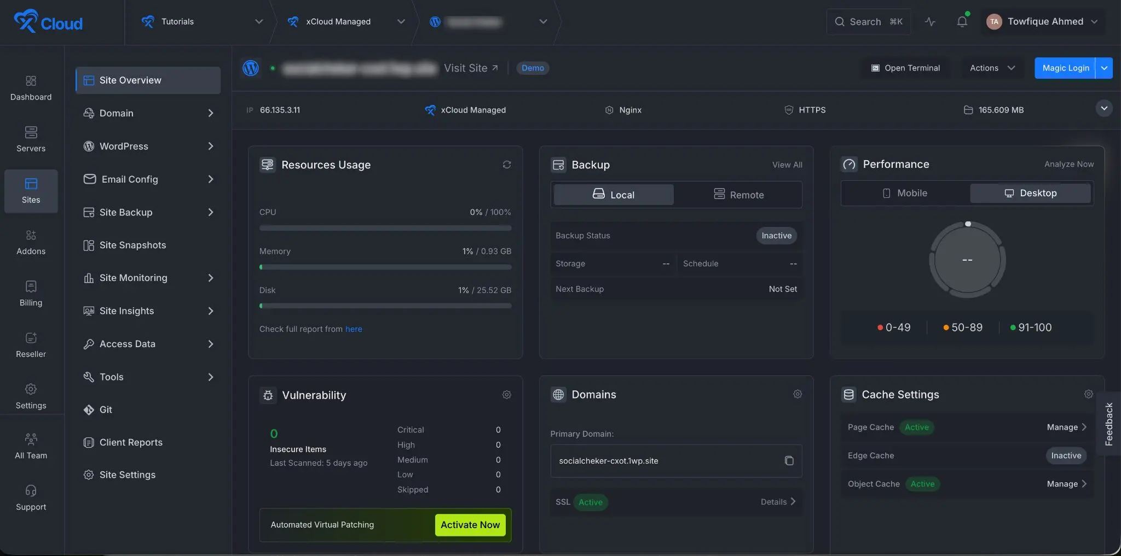Go to Dashboard in the left rail
Screen dimensions: 1121x556
(x=31, y=88)
